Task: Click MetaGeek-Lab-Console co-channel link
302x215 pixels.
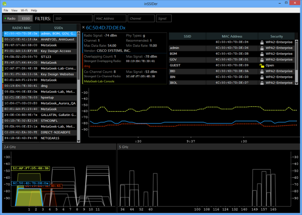Action: 99,81
